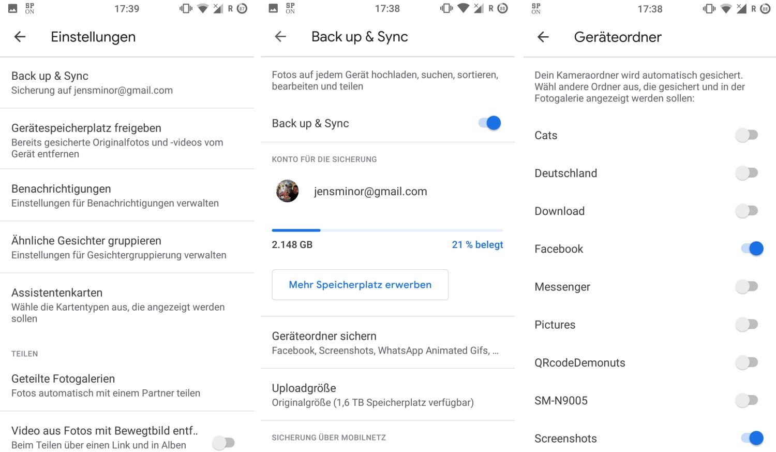The height and width of the screenshot is (452, 776).
Task: Tap the vibrate icon in middle status bar
Action: pyautogui.click(x=446, y=8)
